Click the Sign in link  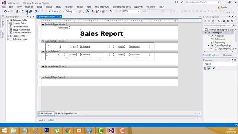tap(224, 7)
